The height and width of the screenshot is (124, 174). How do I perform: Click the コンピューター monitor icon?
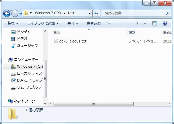click(x=10, y=60)
